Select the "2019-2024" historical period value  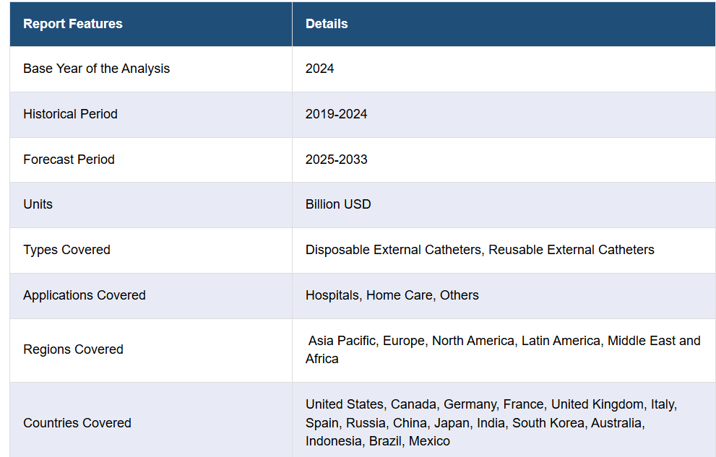pyautogui.click(x=336, y=114)
